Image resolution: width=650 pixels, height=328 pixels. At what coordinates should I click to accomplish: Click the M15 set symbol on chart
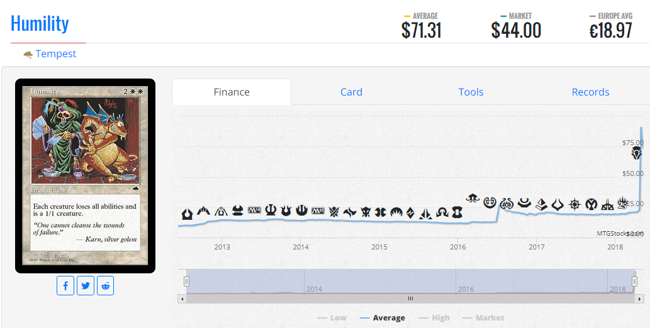pyautogui.click(x=318, y=210)
